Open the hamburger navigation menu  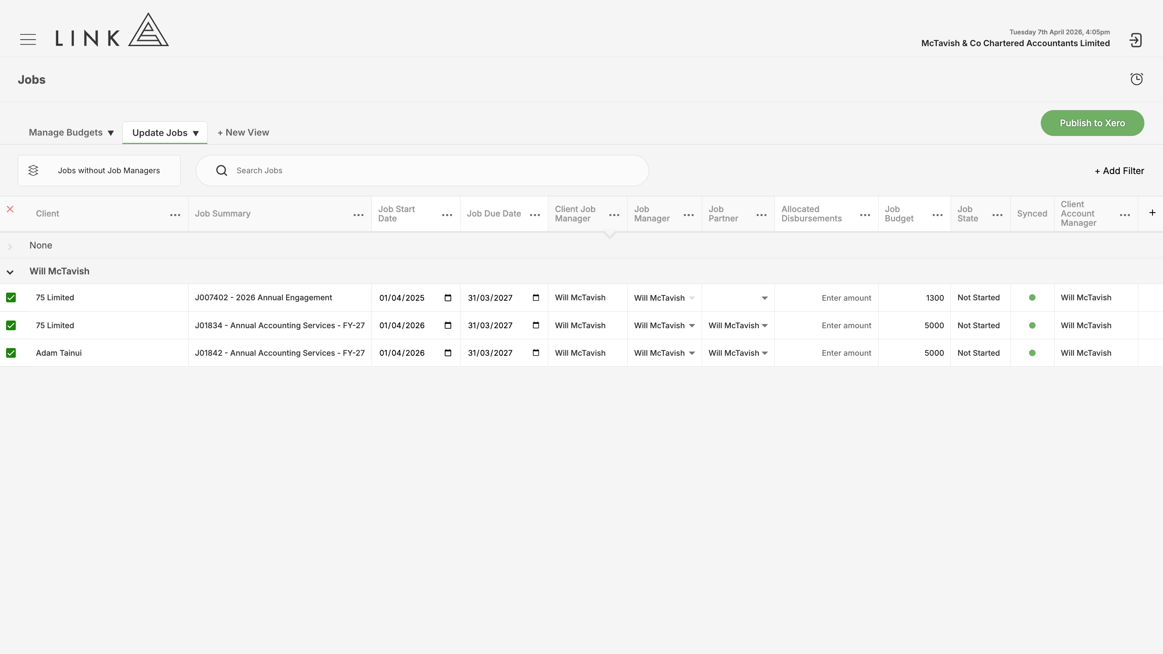(x=28, y=39)
